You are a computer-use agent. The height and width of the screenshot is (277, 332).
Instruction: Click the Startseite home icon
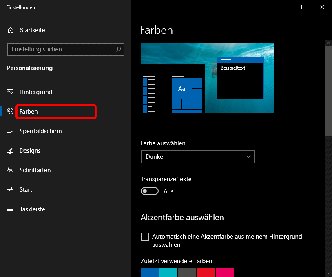[x=11, y=30]
